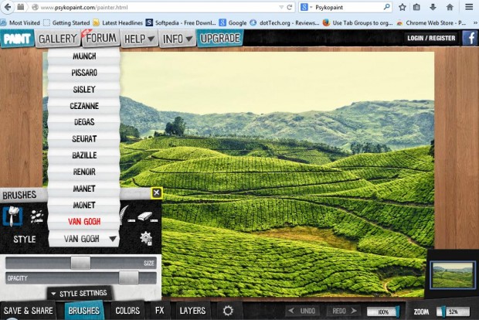This screenshot has height=320, width=479.
Task: Open the locked gear brush settings icon
Action: tap(146, 238)
